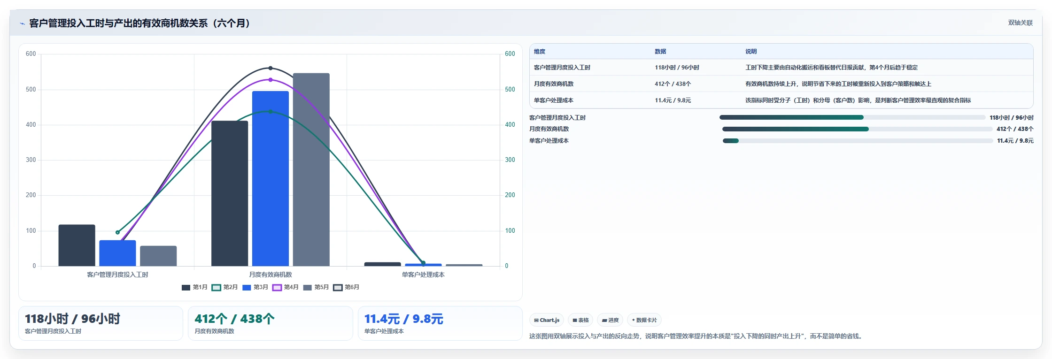Click the Chart.js tag chip
The height and width of the screenshot is (359, 1052).
547,320
